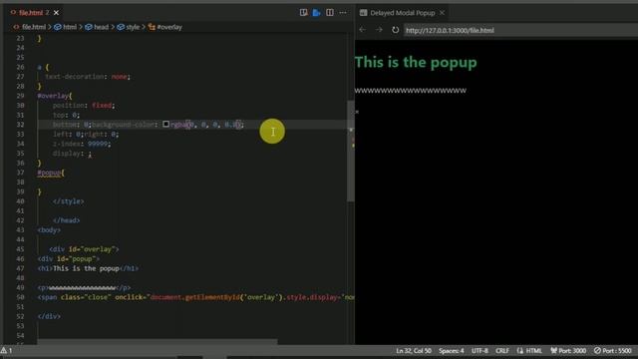This screenshot has height=359, width=638.
Task: Open the rgba color swatch on line 32
Action: click(166, 124)
